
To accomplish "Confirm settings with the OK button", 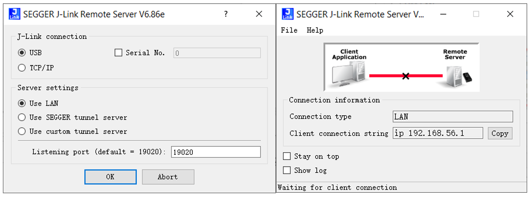I will point(110,177).
